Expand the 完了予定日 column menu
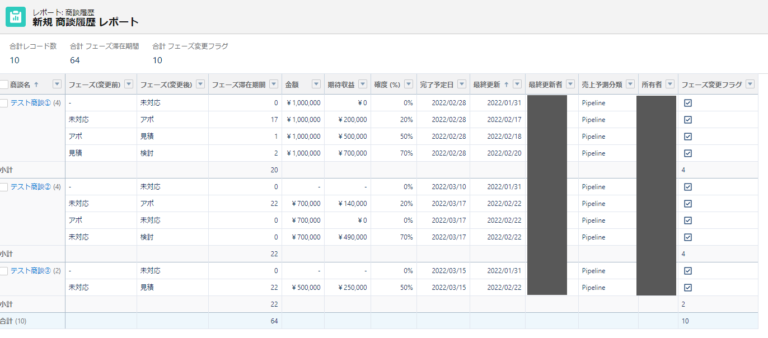Screen dimensions: 768x338 pyautogui.click(x=462, y=84)
